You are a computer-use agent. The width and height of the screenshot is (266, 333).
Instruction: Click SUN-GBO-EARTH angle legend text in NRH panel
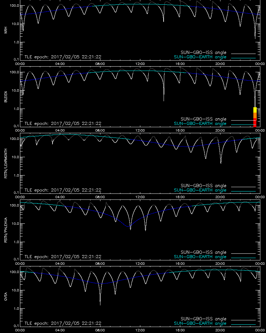click(200, 57)
